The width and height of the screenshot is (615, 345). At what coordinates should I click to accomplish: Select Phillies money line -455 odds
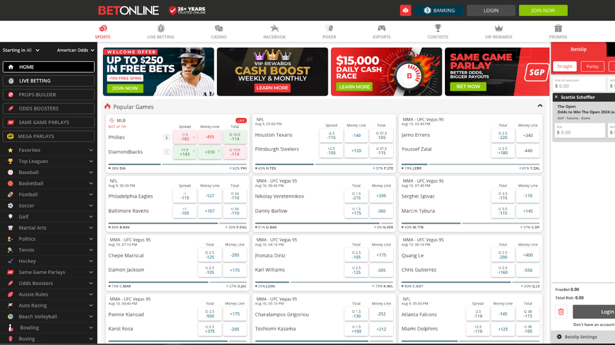(x=210, y=137)
